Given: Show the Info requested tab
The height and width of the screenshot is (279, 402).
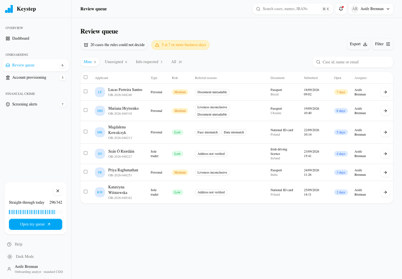Looking at the screenshot, I should pos(149,62).
